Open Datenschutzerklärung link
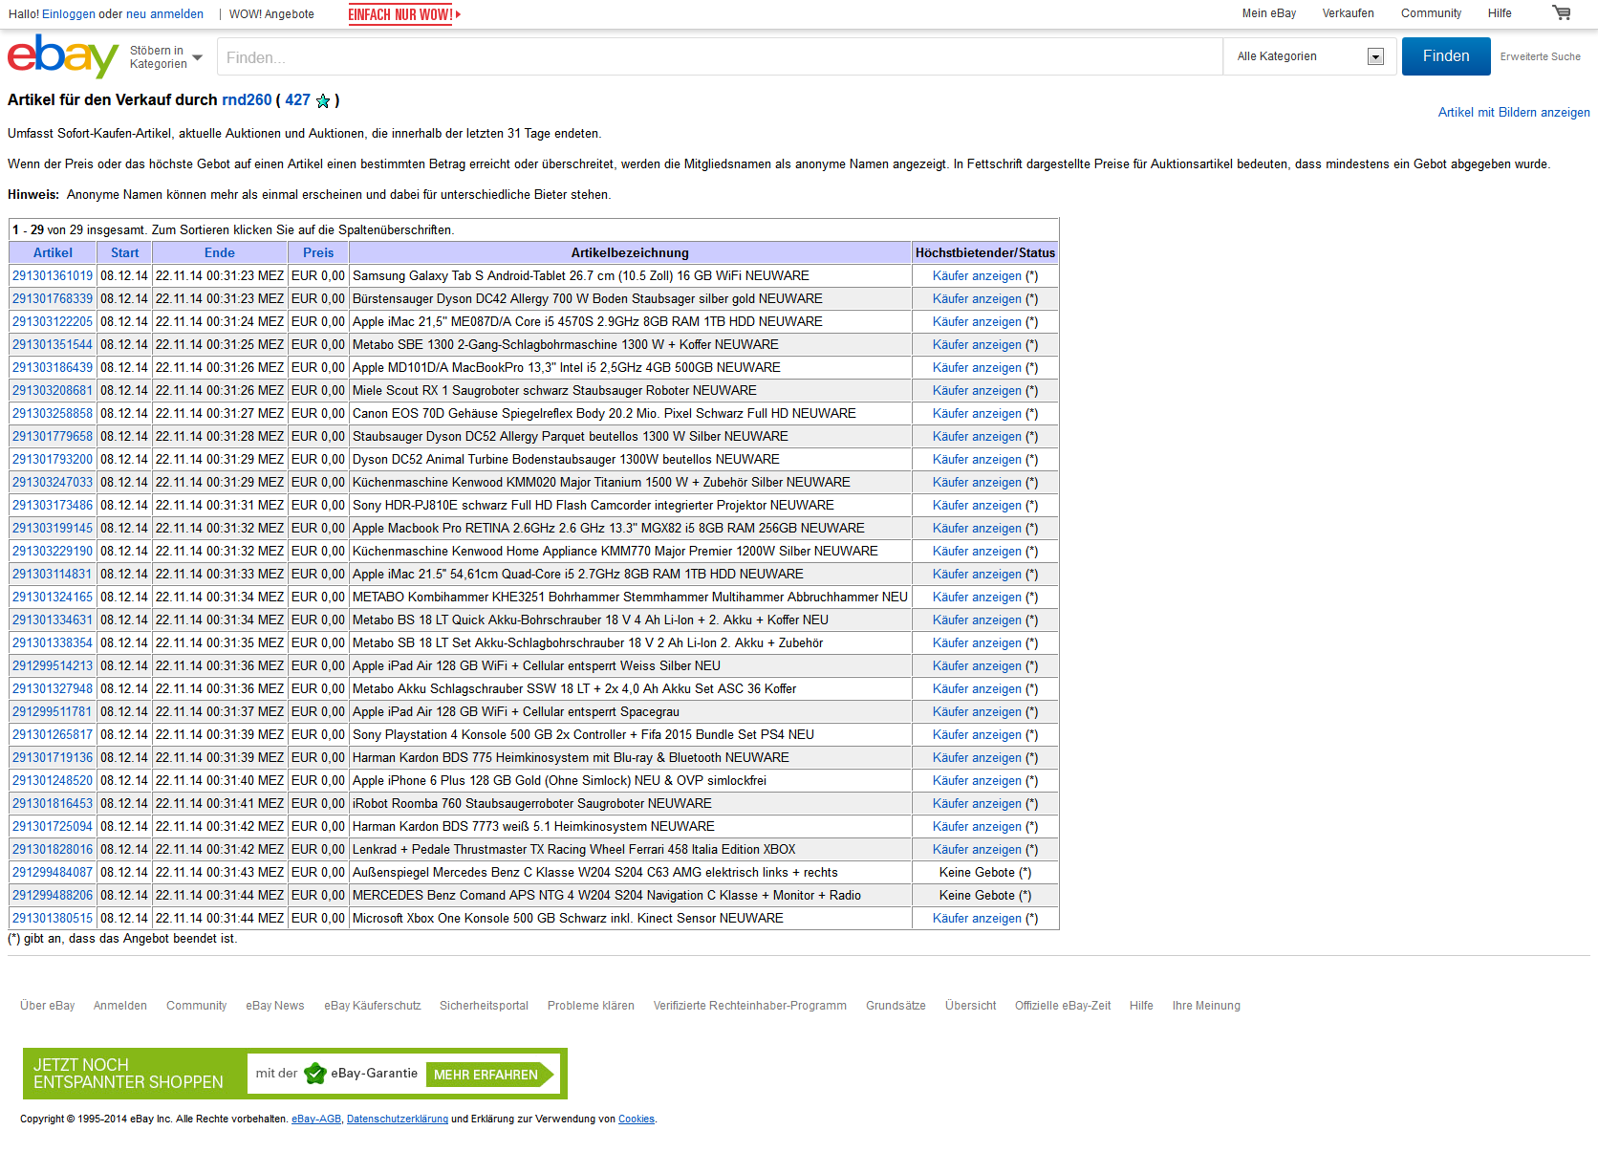The width and height of the screenshot is (1598, 1174). click(x=398, y=1119)
